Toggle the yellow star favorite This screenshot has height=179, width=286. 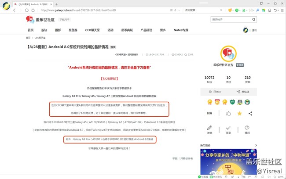pyautogui.click(x=239, y=113)
